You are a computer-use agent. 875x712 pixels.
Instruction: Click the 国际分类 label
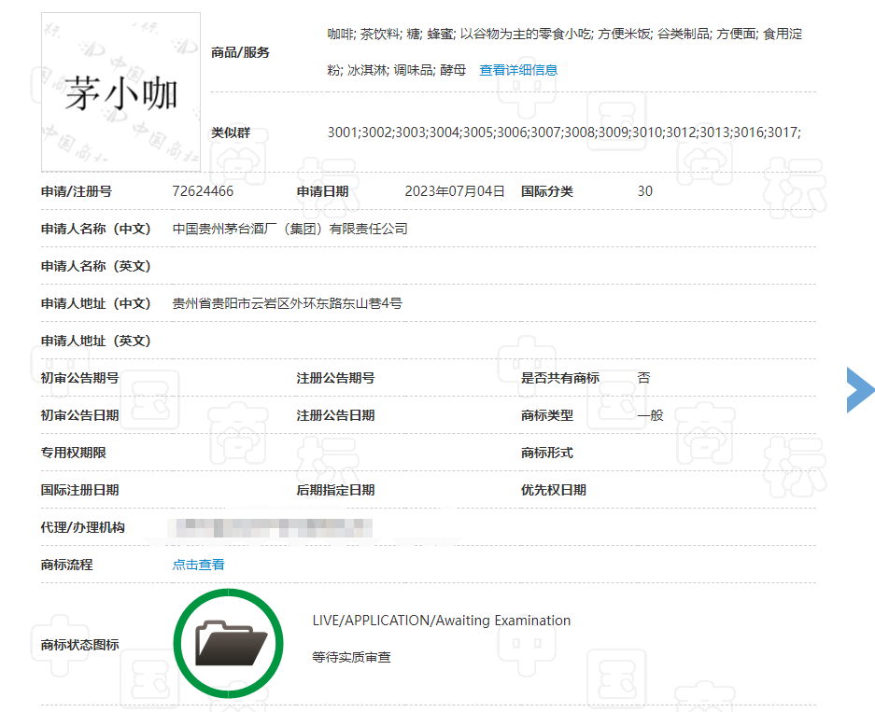point(547,191)
